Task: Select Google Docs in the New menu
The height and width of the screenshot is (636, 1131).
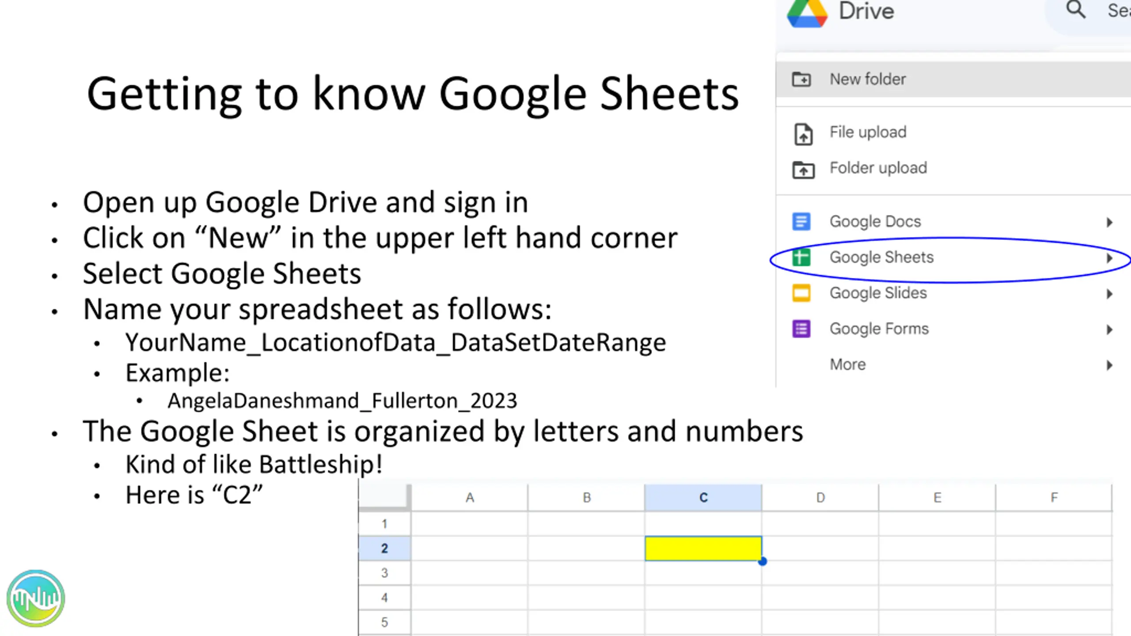Action: coord(953,222)
